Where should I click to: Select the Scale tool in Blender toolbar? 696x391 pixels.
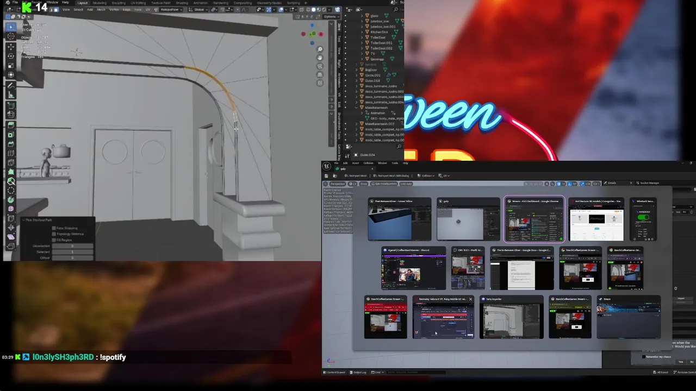coord(11,65)
